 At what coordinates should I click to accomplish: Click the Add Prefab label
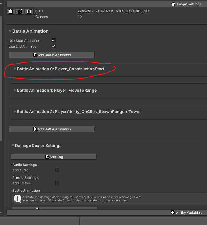(x=21, y=183)
